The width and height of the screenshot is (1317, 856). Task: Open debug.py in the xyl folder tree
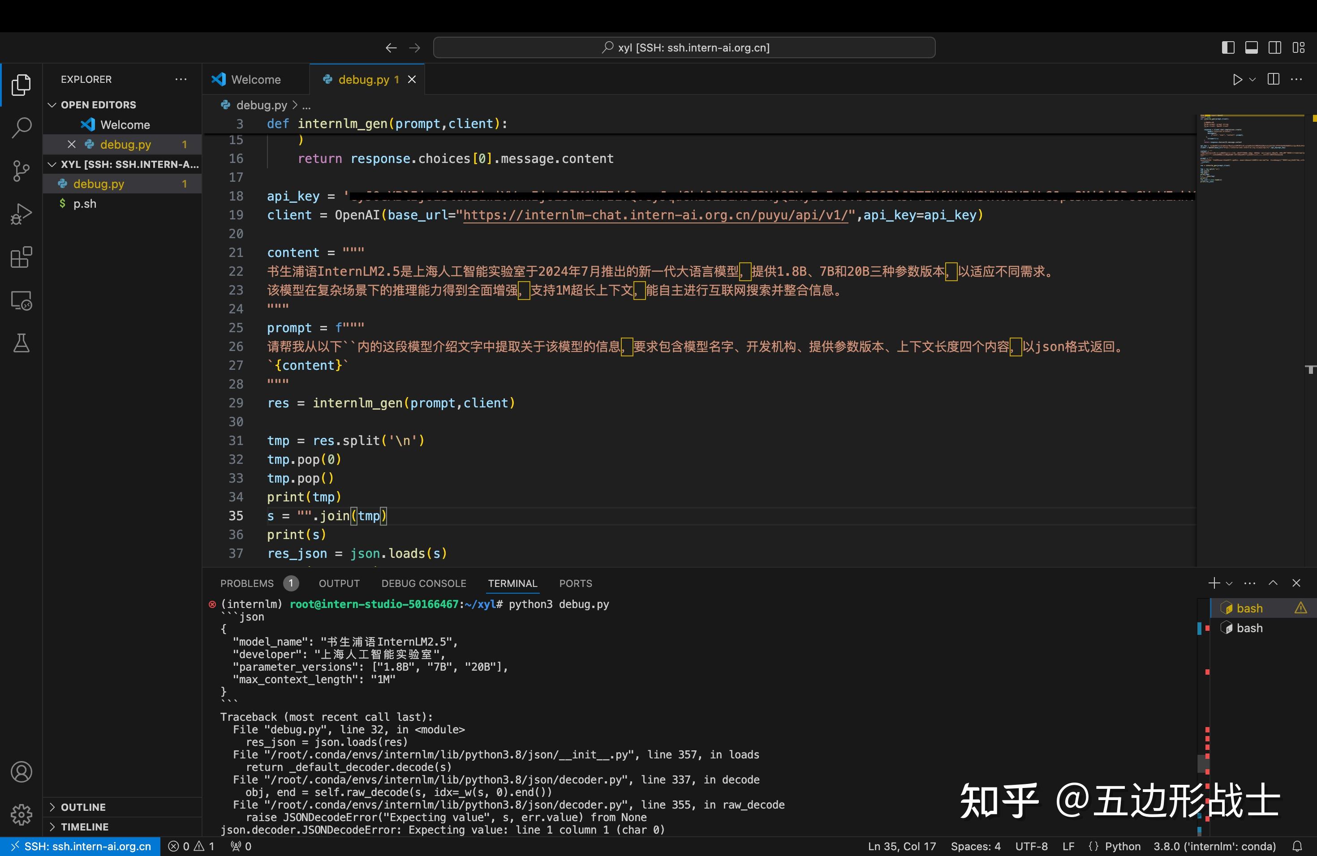coord(99,184)
